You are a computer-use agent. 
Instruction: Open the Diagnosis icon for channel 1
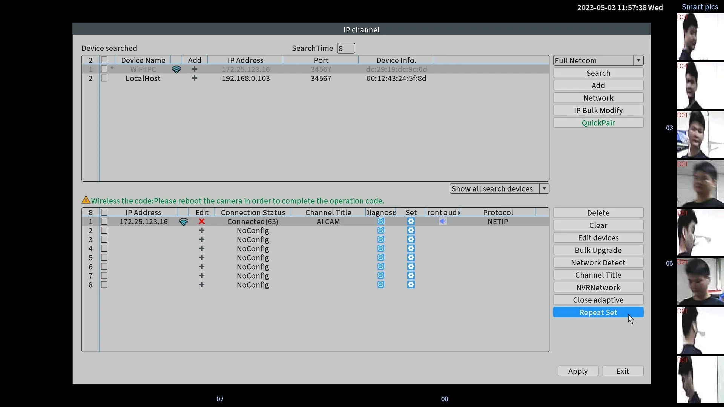coord(381,222)
